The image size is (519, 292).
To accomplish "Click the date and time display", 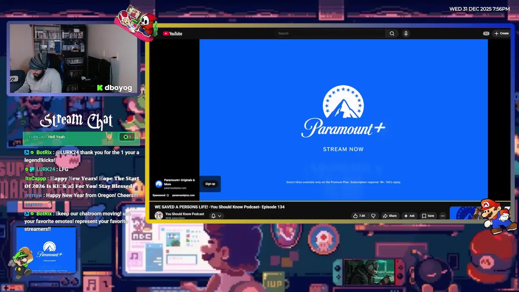I will 479,9.
